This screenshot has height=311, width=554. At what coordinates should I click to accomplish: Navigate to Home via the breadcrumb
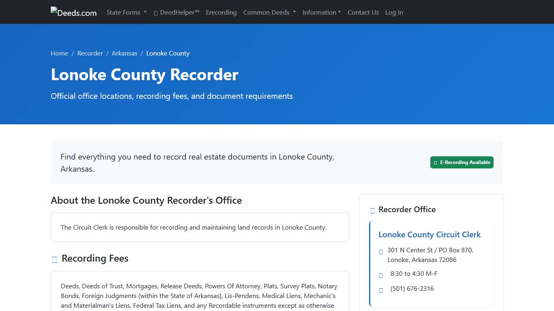tap(59, 53)
